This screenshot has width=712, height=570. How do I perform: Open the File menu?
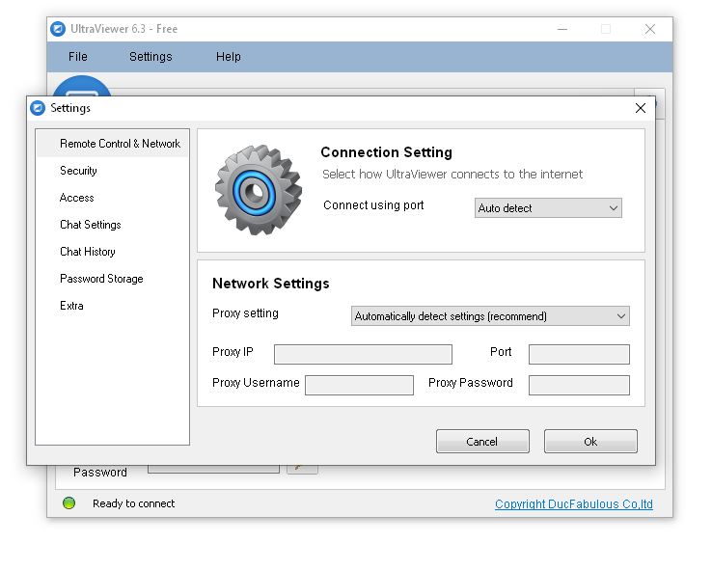77,57
